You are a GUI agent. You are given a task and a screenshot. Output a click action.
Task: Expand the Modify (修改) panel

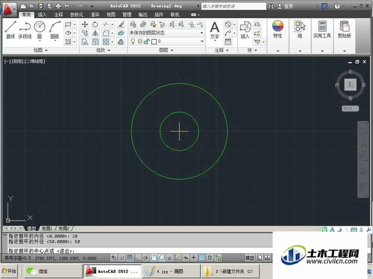pyautogui.click(x=103, y=50)
